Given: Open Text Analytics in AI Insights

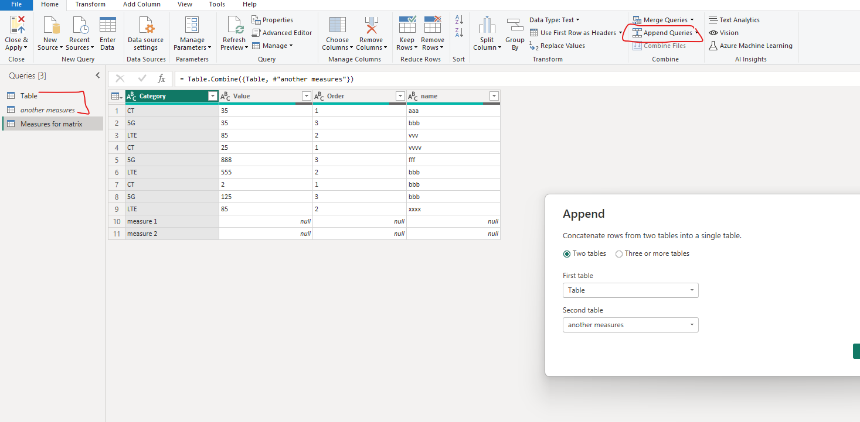Looking at the screenshot, I should pos(734,20).
